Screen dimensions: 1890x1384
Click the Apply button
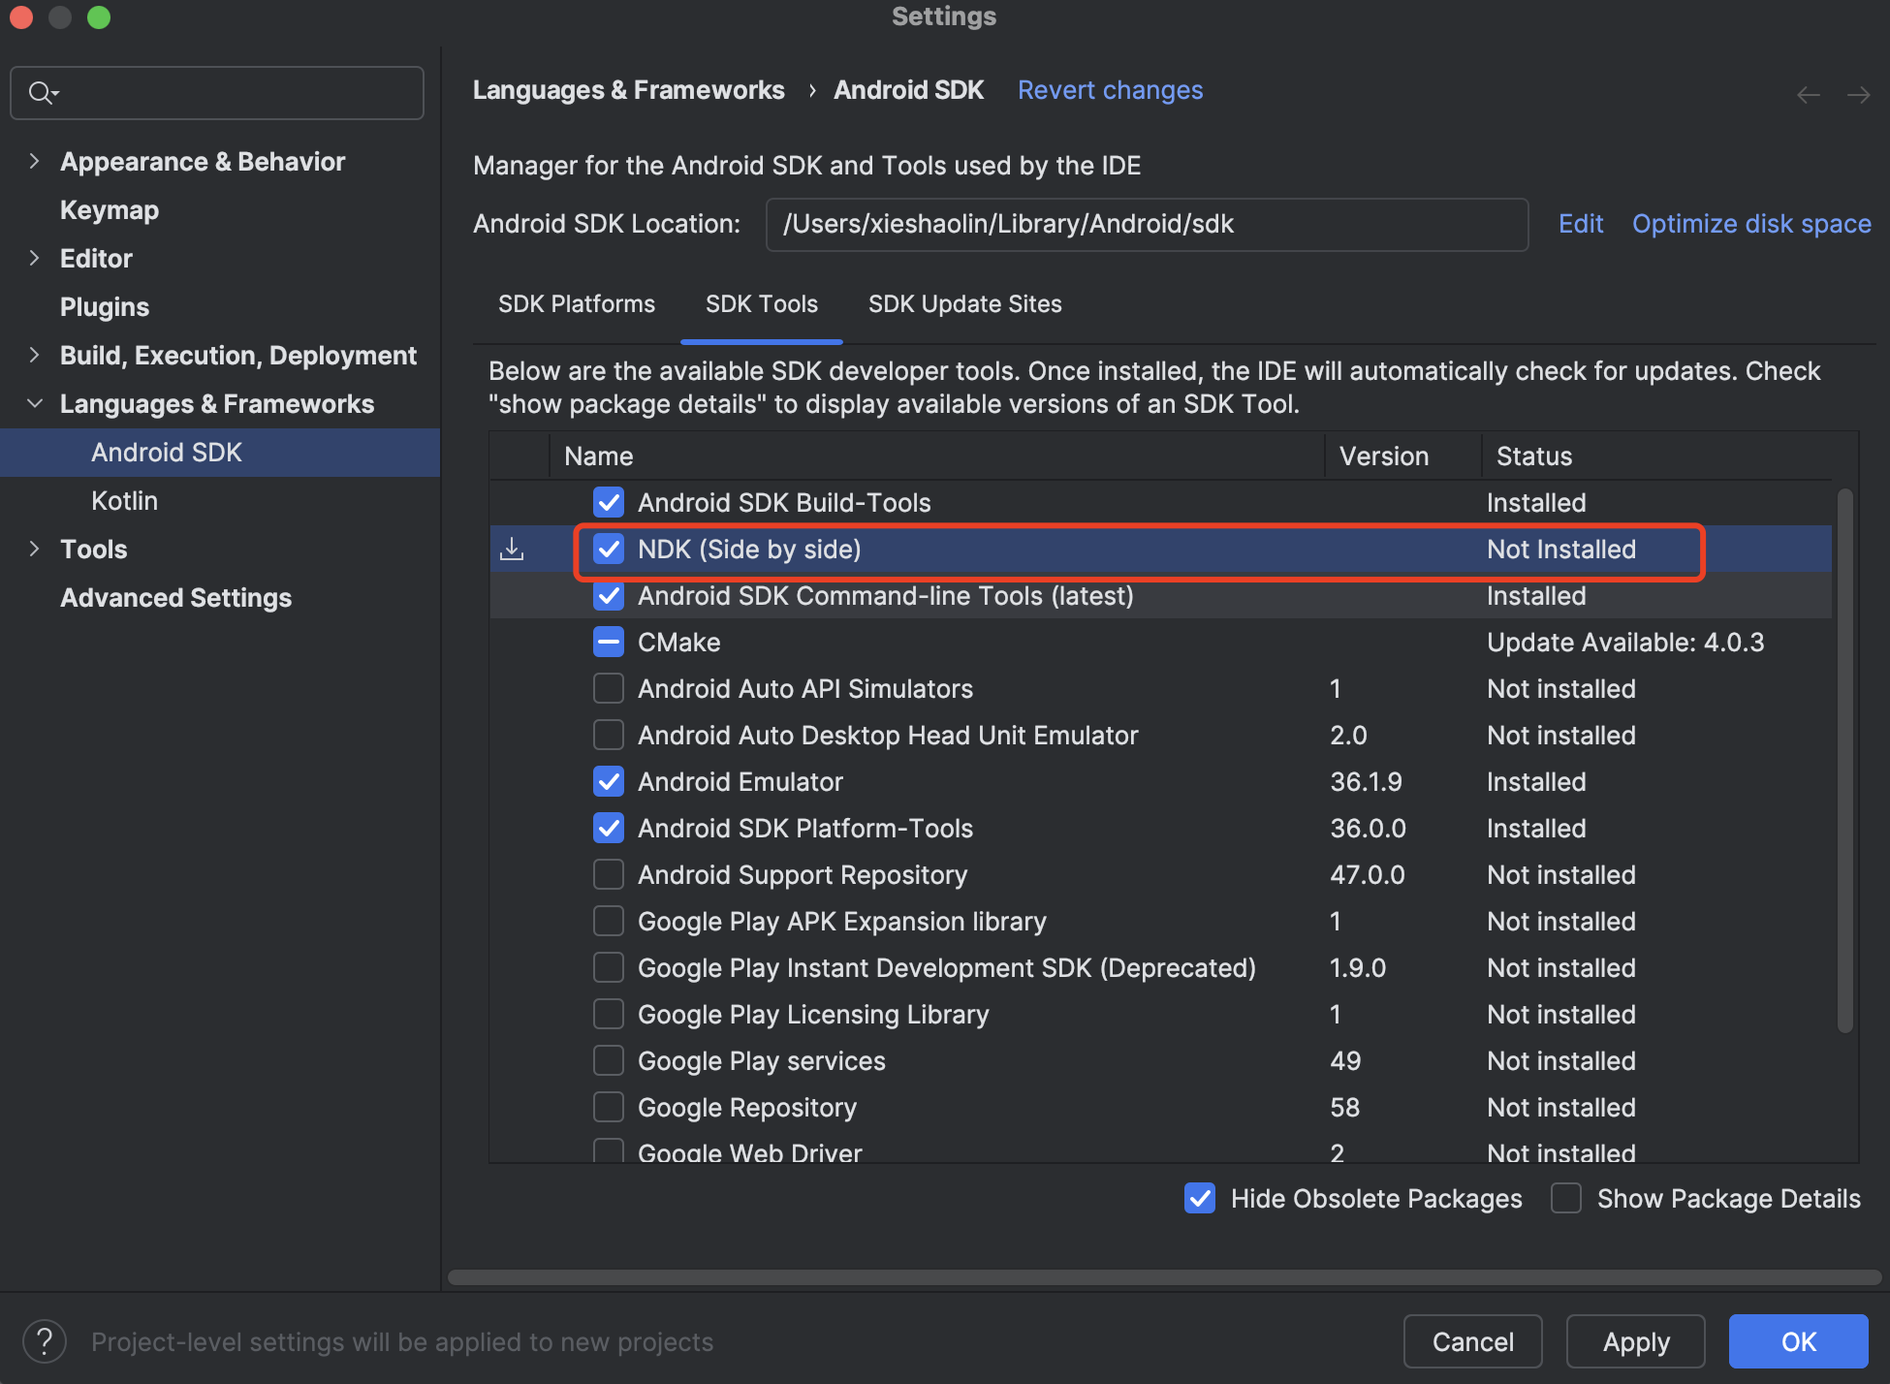click(1636, 1341)
